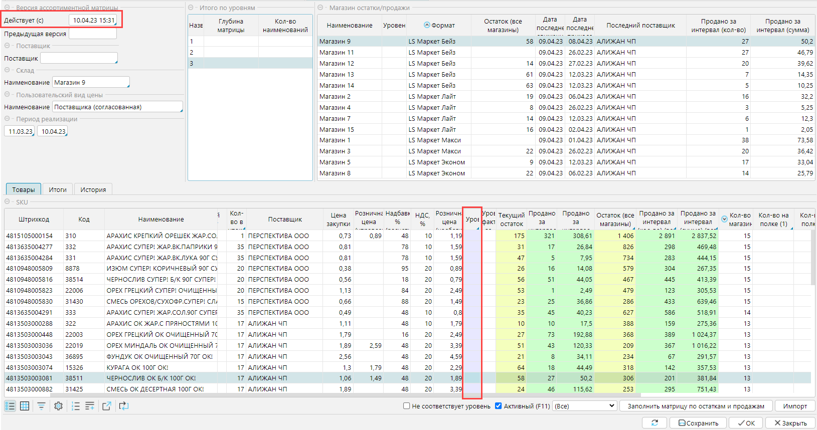Click the numbered list icon in toolbar
Image resolution: width=817 pixels, height=430 pixels.
(x=76, y=406)
